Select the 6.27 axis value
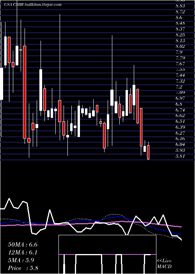Screen dimensions: 195x274 click(x=180, y=133)
